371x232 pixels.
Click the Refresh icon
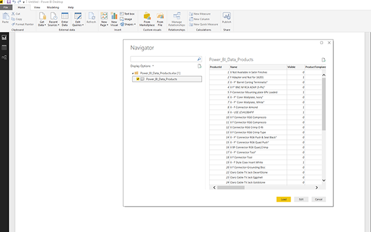point(92,18)
